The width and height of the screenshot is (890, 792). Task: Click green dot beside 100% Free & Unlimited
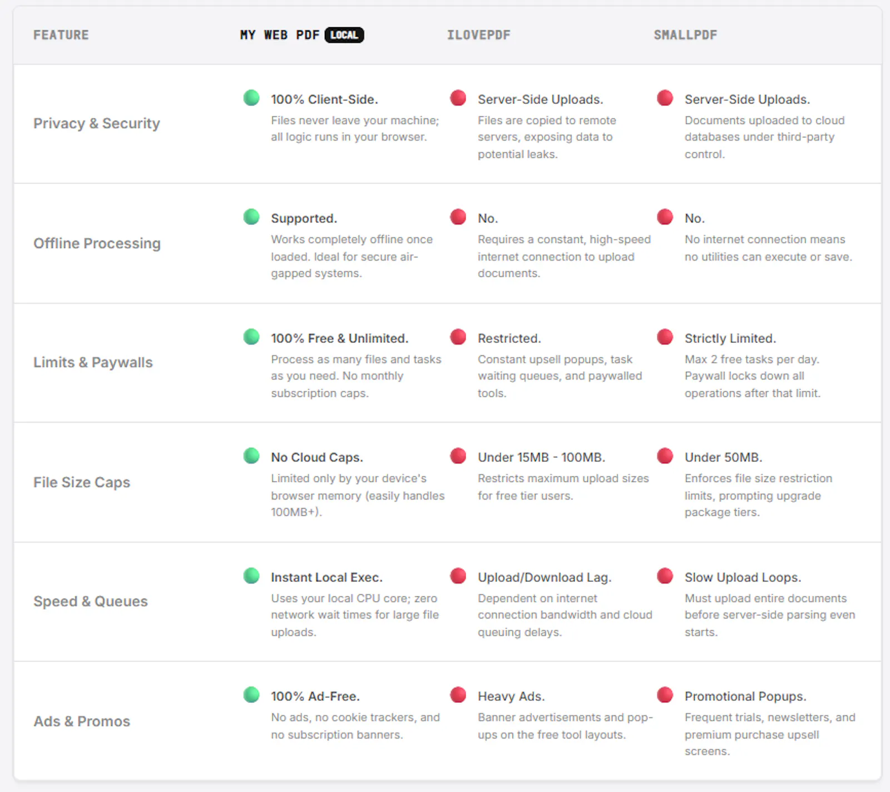pos(251,337)
